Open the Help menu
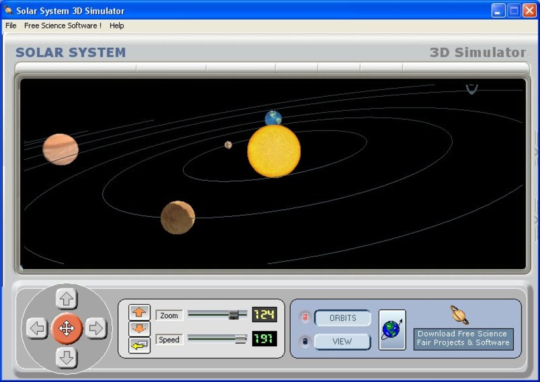The image size is (540, 382). point(117,25)
